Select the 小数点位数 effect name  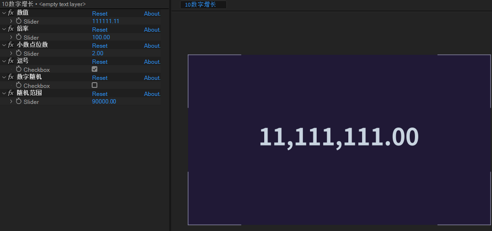coord(32,45)
